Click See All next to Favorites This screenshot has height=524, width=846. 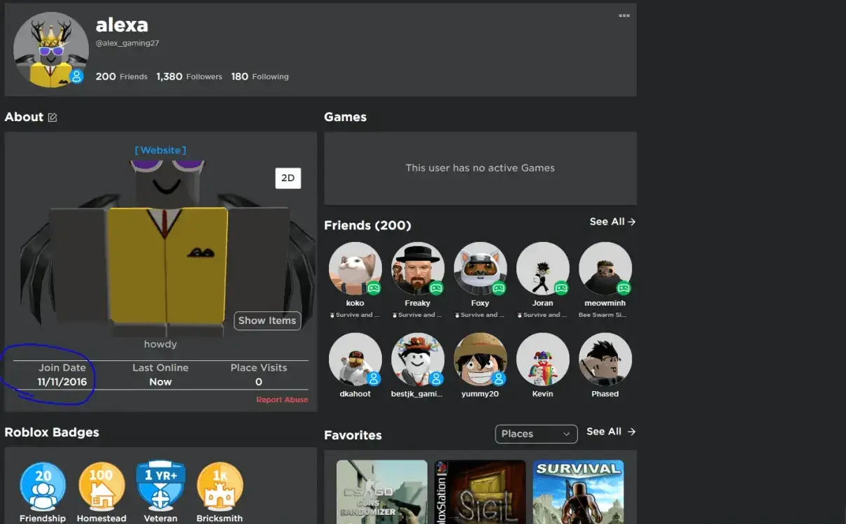pyautogui.click(x=611, y=432)
